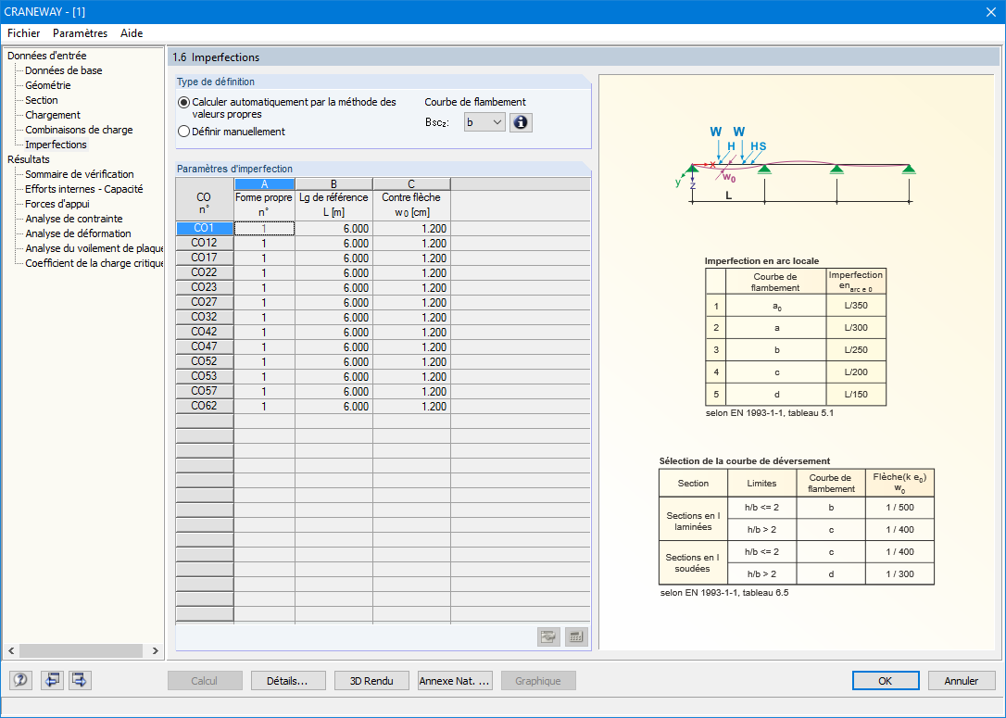Select the CO47 row header

pyautogui.click(x=204, y=346)
